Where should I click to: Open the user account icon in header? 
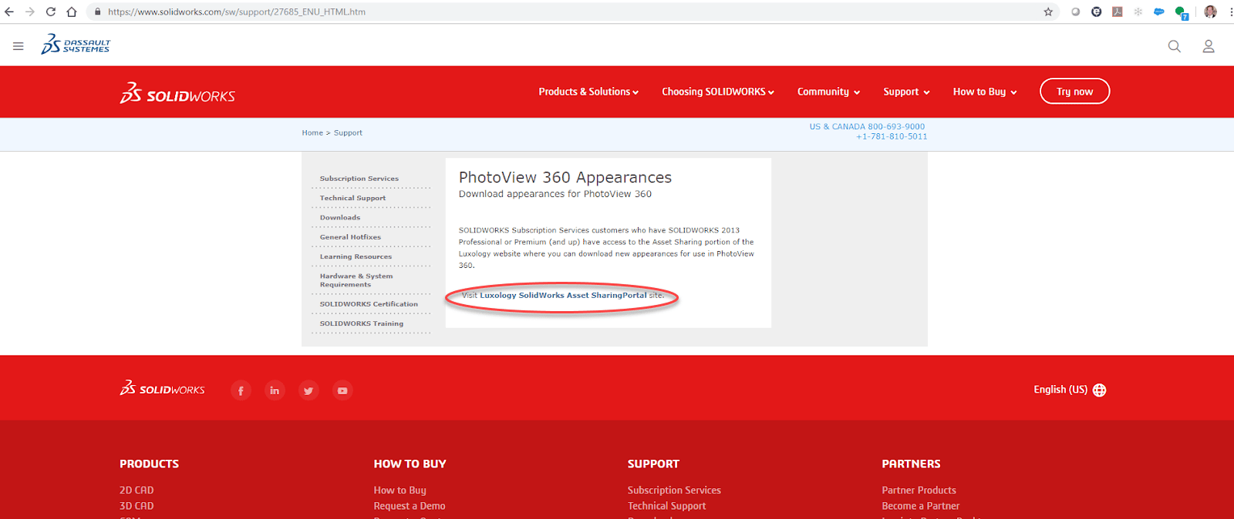(1209, 46)
